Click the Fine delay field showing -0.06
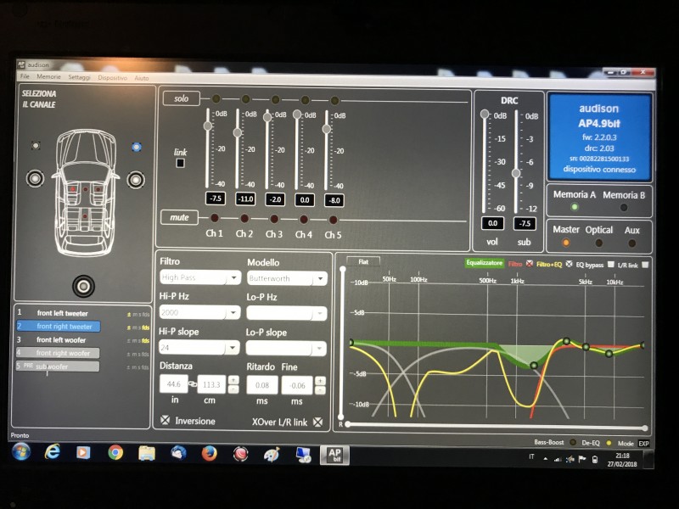This screenshot has height=509, width=679. tap(297, 385)
